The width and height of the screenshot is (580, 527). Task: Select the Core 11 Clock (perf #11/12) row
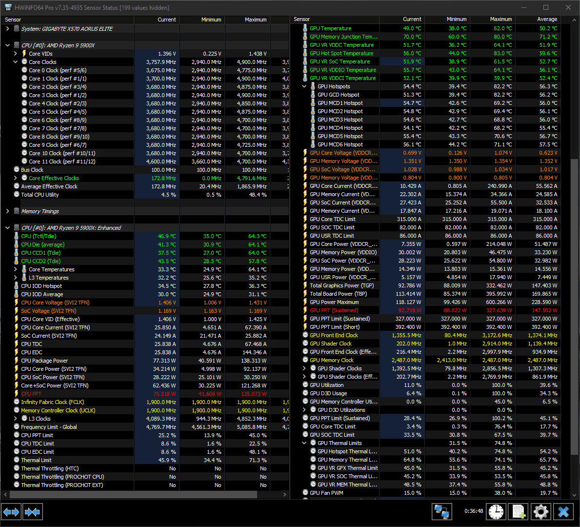(x=145, y=162)
